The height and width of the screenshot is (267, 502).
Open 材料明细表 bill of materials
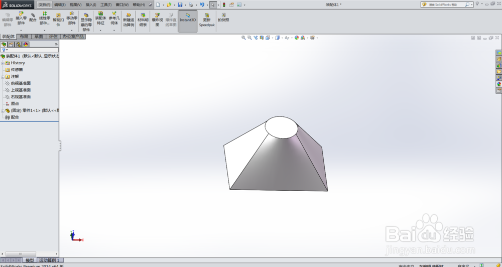(x=143, y=20)
